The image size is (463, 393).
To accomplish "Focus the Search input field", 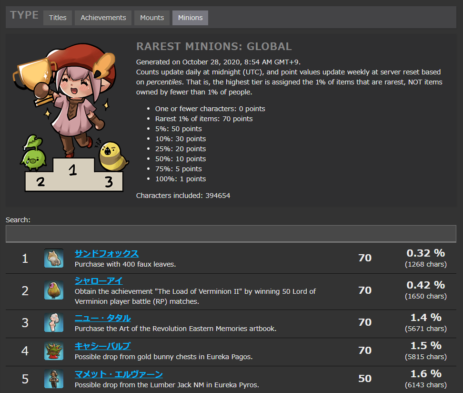I will tap(231, 234).
